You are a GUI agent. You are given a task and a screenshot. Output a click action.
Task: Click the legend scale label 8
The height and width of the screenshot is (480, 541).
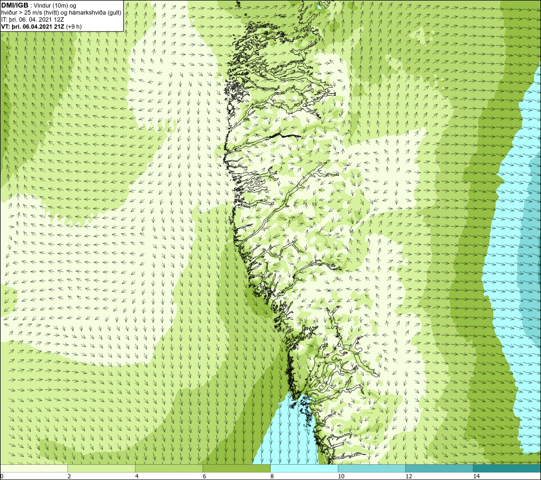click(272, 476)
